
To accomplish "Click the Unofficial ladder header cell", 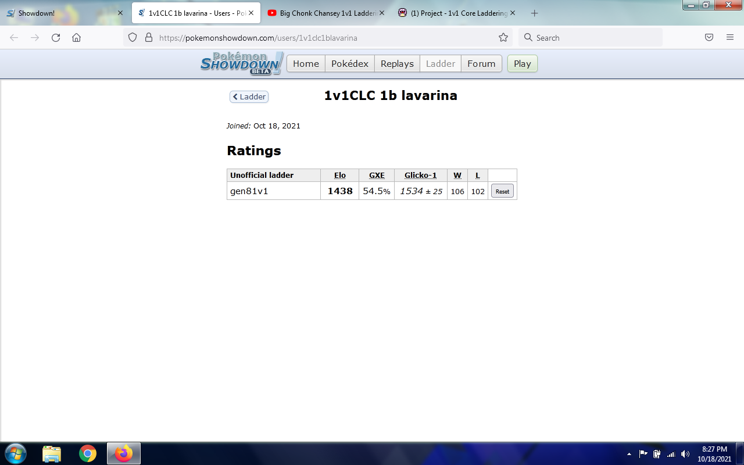I will tap(274, 175).
